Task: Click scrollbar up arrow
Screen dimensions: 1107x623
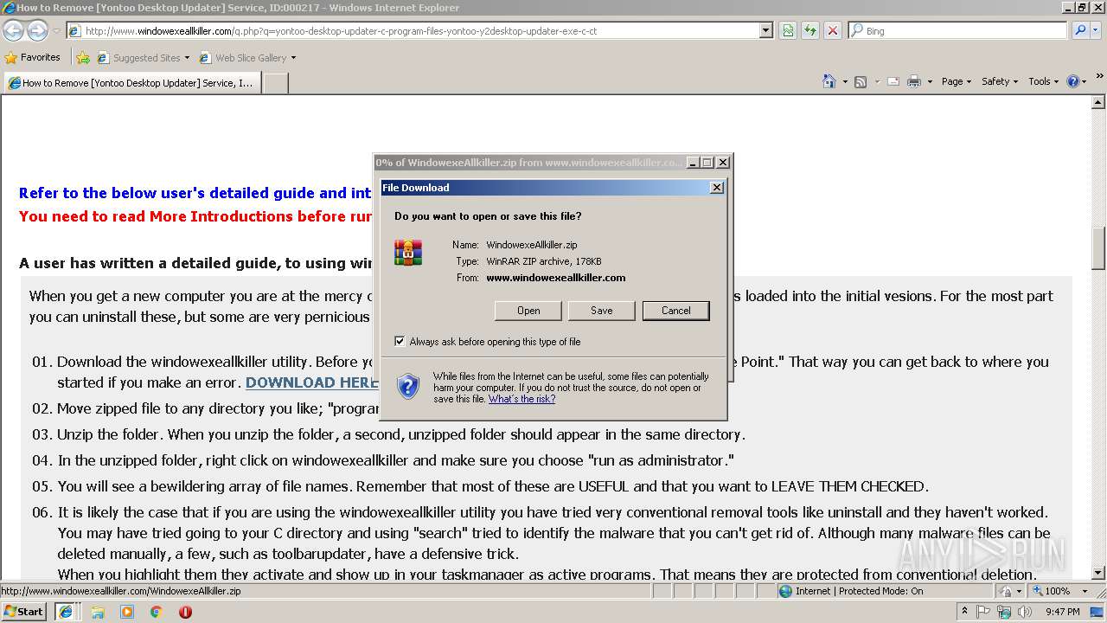Action: pyautogui.click(x=1098, y=102)
